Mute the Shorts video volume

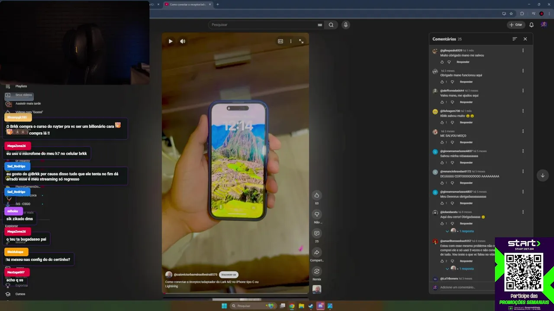(183, 41)
